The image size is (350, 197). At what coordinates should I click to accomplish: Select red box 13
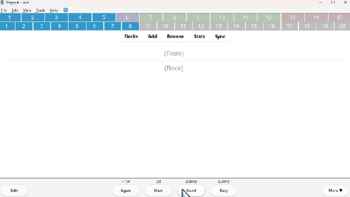click(292, 17)
